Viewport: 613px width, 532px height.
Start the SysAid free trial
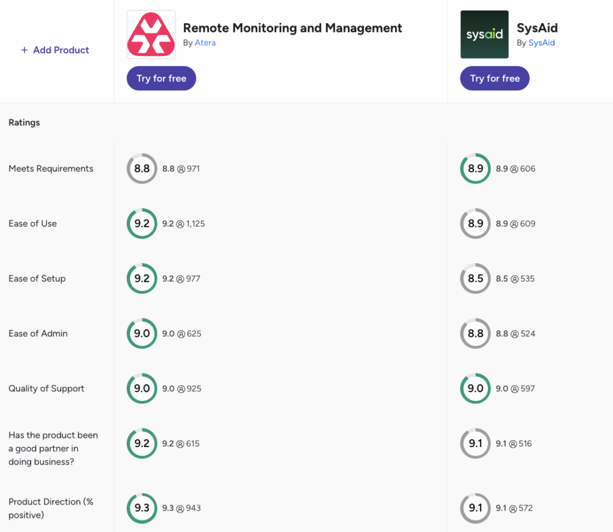coord(495,78)
